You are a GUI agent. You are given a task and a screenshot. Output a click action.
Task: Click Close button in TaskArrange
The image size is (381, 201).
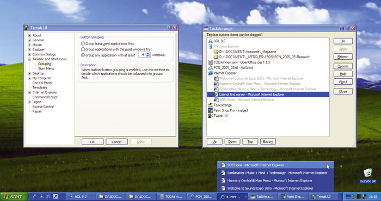(x=343, y=92)
